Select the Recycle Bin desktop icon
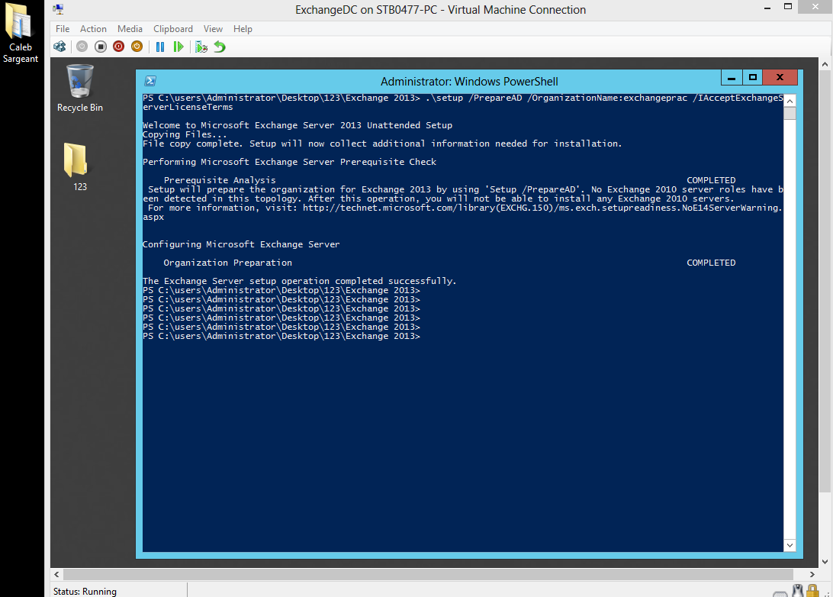This screenshot has width=833, height=597. pyautogui.click(x=79, y=89)
